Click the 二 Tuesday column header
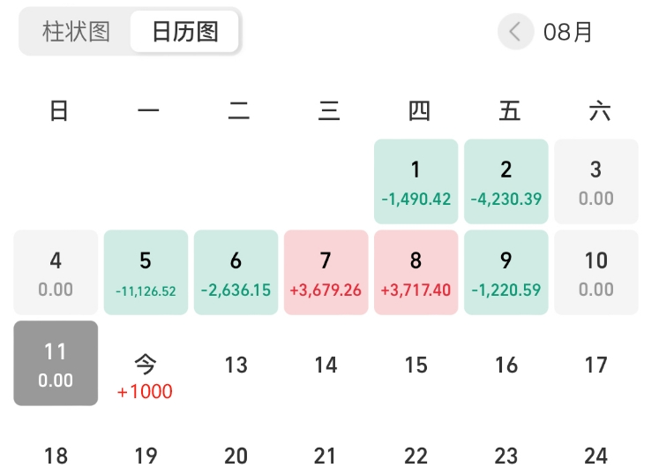659x475 pixels. [x=239, y=111]
